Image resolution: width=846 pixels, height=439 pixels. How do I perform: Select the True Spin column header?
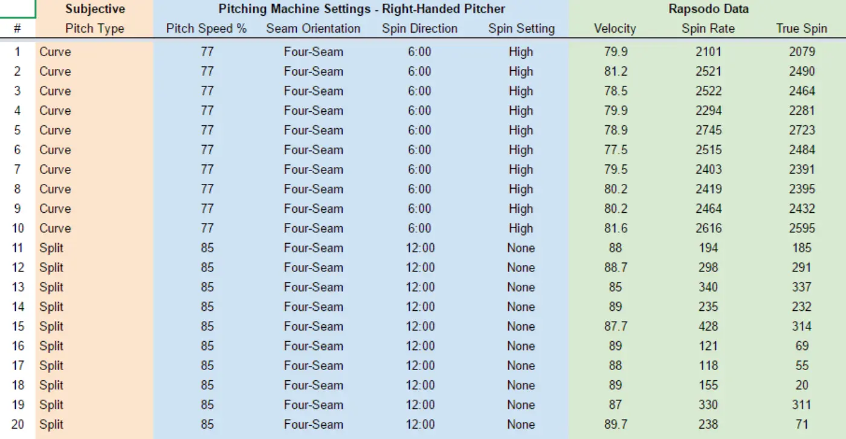coord(801,28)
